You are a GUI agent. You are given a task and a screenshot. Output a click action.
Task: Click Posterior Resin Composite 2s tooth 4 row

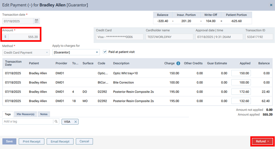pyautogui.click(x=137, y=92)
